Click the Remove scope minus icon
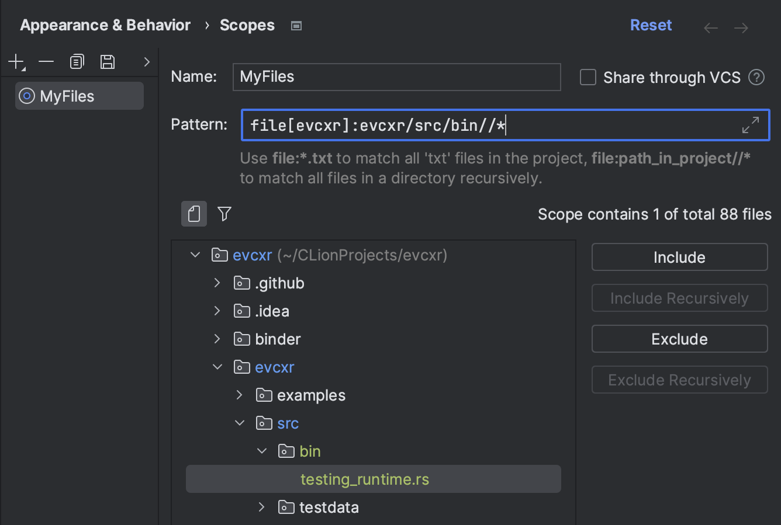781x525 pixels. point(46,61)
